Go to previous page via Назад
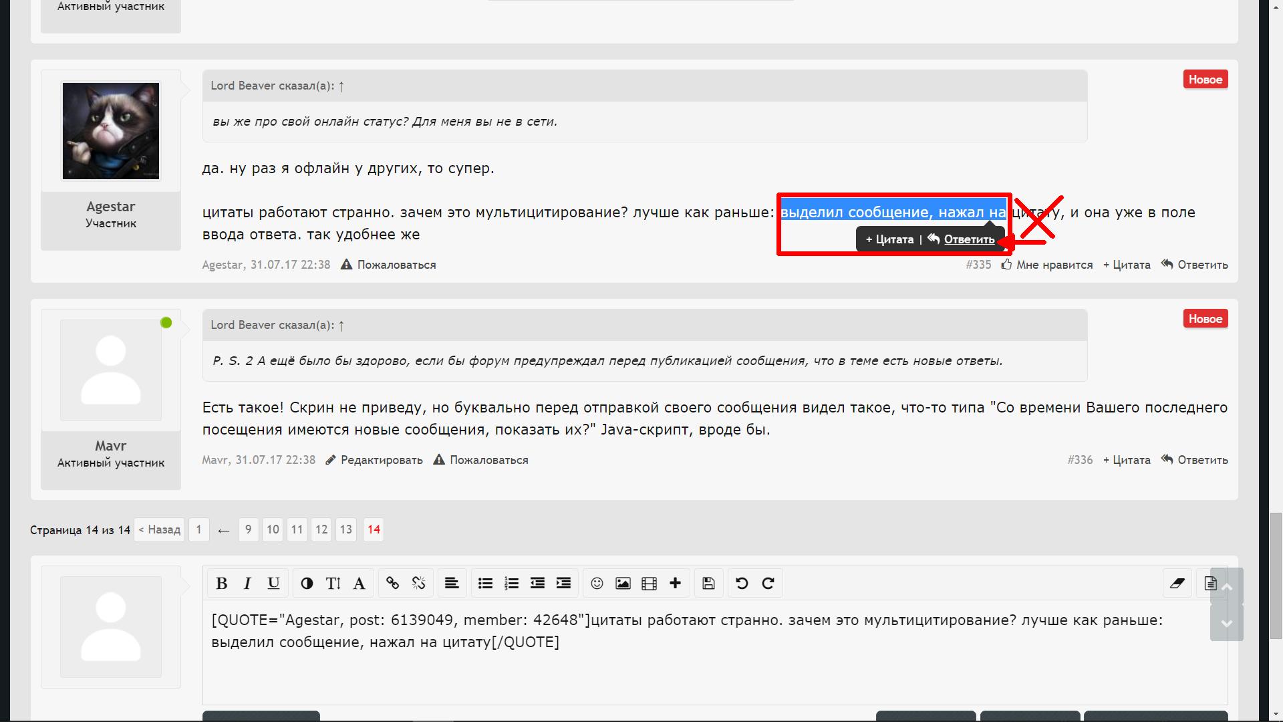 (160, 529)
